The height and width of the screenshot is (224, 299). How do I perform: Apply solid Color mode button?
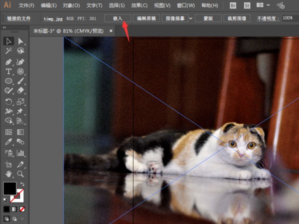pos(6,210)
